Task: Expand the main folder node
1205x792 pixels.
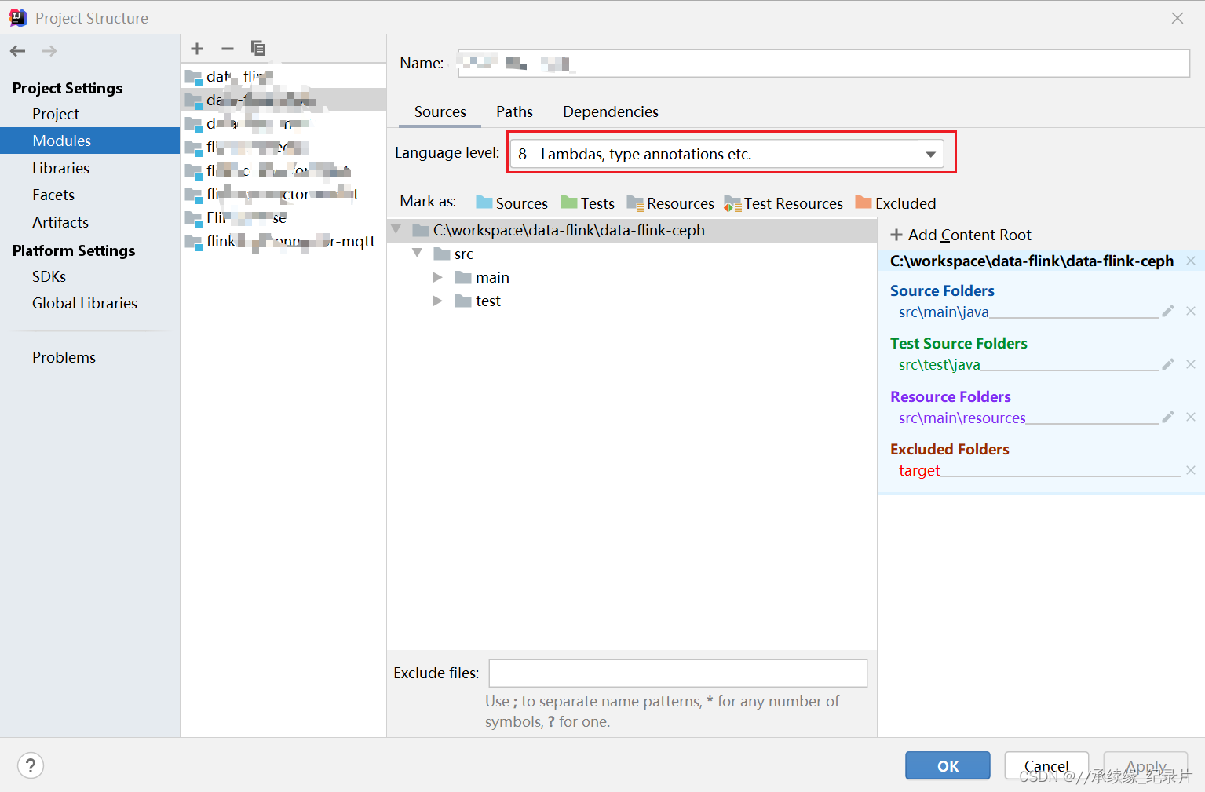Action: [x=438, y=277]
